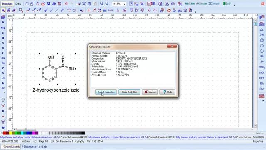
Task: Select the Up Stereo Bonds tool
Action: point(46,10)
